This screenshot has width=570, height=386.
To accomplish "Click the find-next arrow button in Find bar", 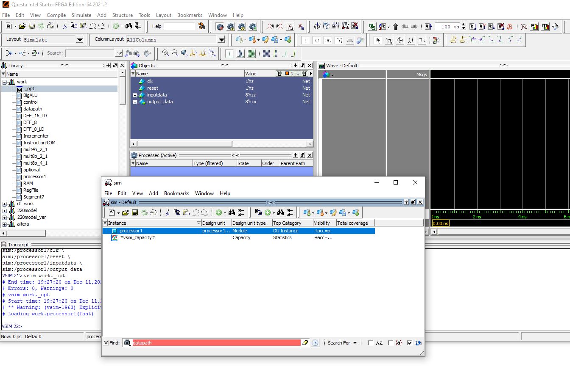I will click(x=314, y=343).
